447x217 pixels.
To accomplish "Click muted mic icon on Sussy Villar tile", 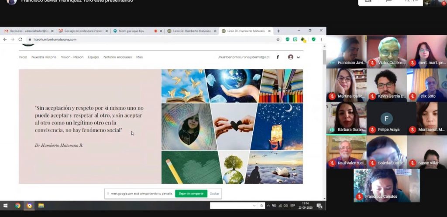I will click(x=412, y=163).
